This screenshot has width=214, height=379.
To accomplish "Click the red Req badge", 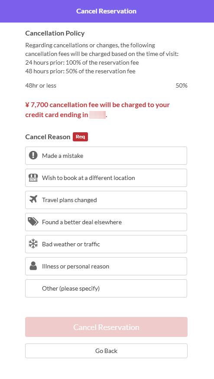I will click(81, 137).
